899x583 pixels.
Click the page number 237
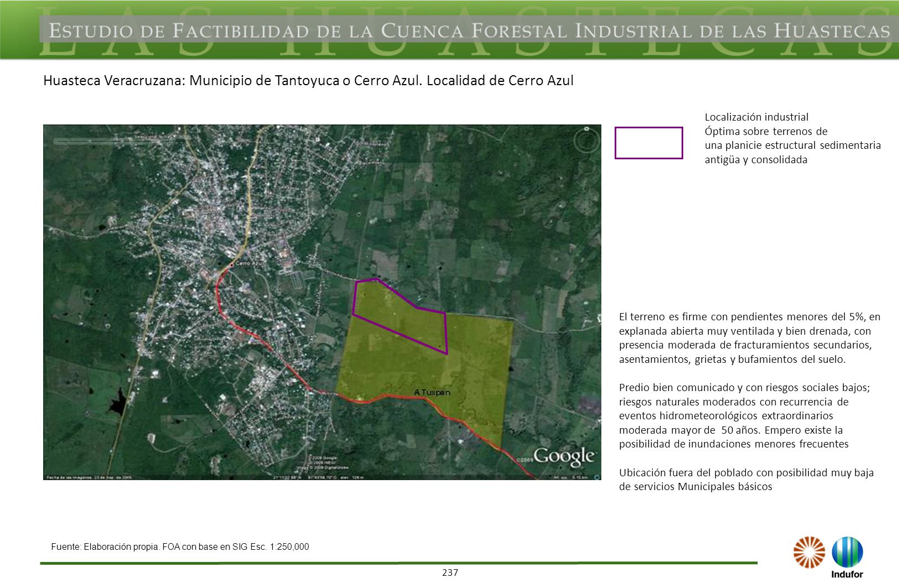pyautogui.click(x=450, y=572)
